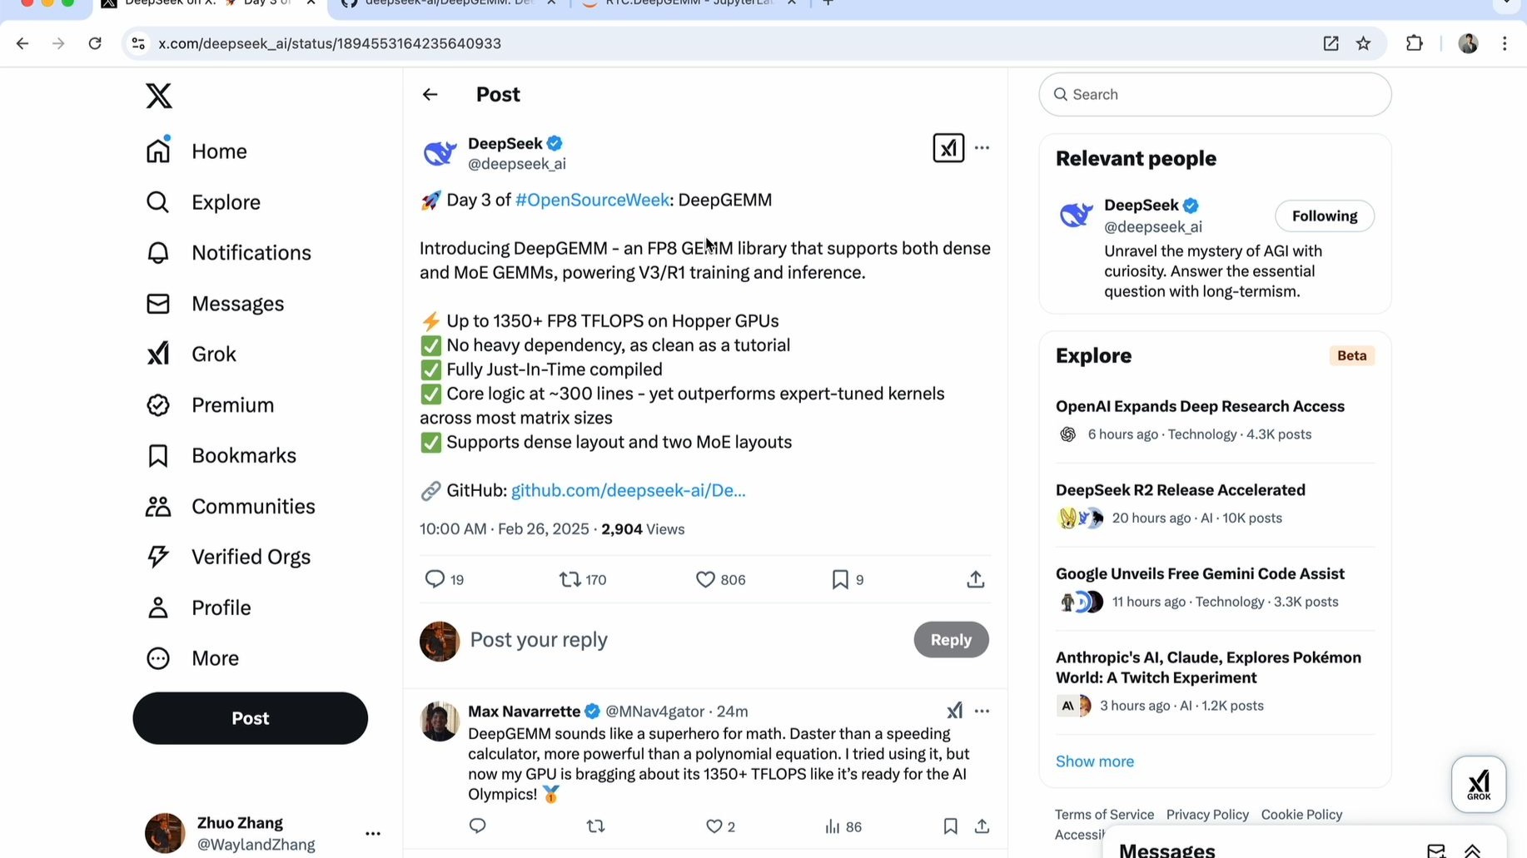Click the Search field on X

(x=1215, y=95)
